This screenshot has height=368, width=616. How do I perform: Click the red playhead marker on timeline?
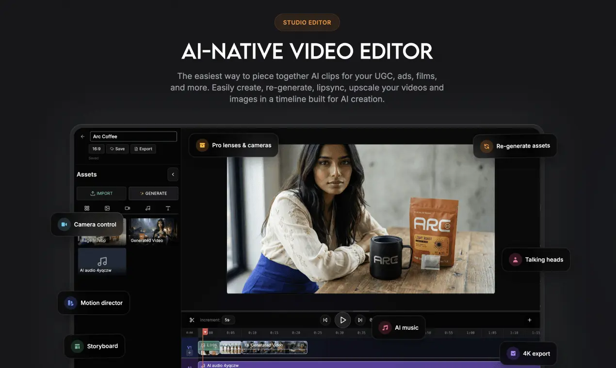click(x=205, y=332)
